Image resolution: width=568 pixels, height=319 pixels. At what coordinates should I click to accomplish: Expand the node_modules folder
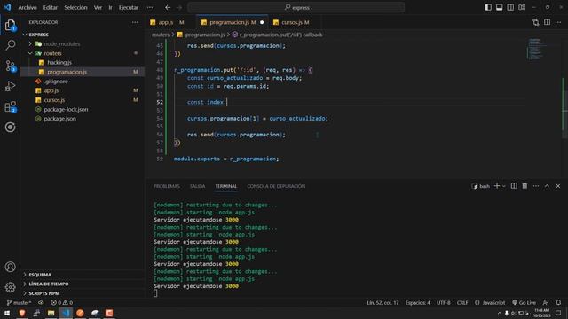tap(83, 43)
